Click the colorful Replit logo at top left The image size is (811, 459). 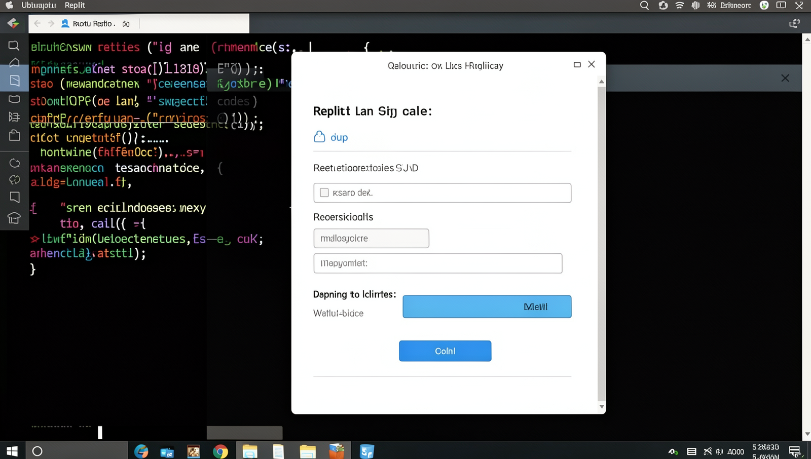(13, 23)
